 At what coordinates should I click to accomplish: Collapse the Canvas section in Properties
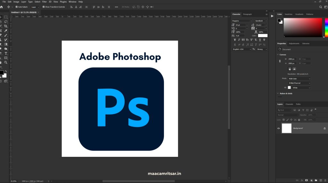point(277,55)
